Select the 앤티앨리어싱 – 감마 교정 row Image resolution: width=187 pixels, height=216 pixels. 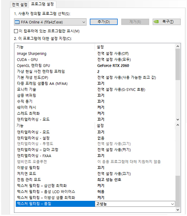(95, 150)
